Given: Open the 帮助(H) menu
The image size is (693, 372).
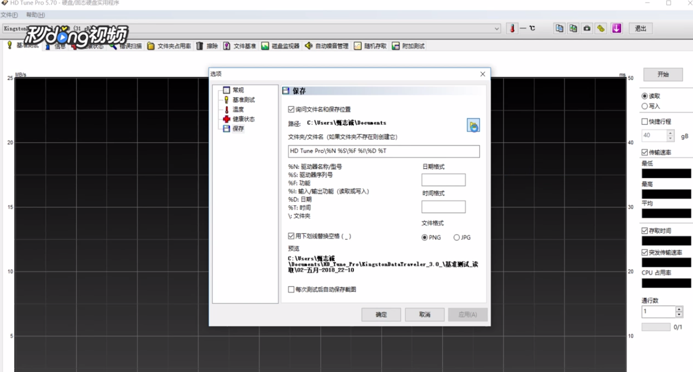Looking at the screenshot, I should 35,15.
